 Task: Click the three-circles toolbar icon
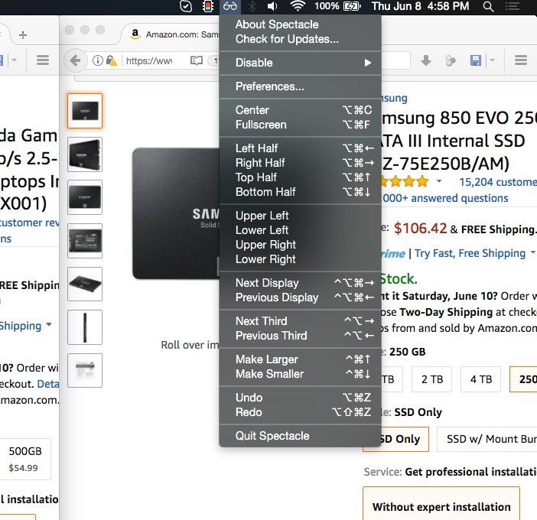coord(451,61)
